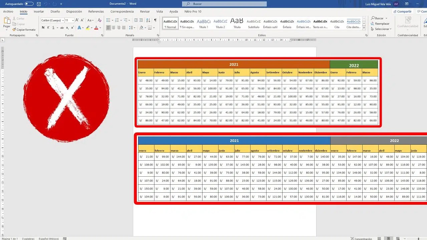Click the Ribbon Display Options icon
Image resolution: width=427 pixels, height=240 pixels.
click(407, 4)
